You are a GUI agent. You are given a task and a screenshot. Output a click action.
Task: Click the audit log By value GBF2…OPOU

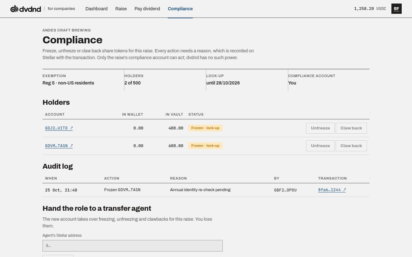pyautogui.click(x=285, y=190)
